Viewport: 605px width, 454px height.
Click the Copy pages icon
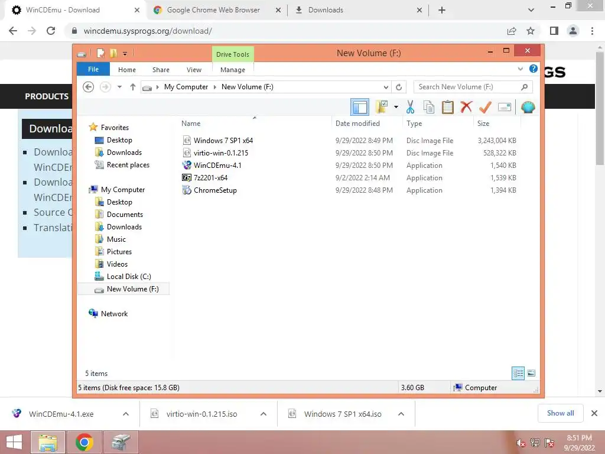pos(429,107)
